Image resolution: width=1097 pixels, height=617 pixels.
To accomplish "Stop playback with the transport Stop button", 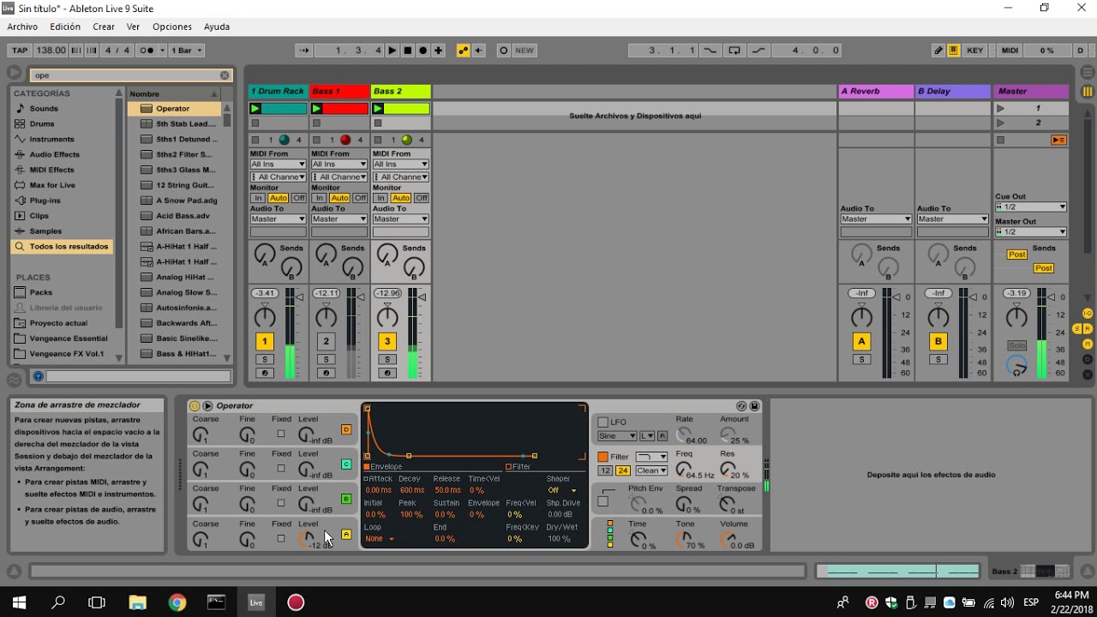I will pyautogui.click(x=408, y=51).
